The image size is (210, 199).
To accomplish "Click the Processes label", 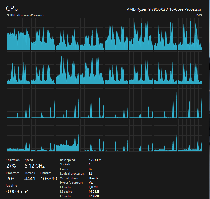I will coord(13,173).
